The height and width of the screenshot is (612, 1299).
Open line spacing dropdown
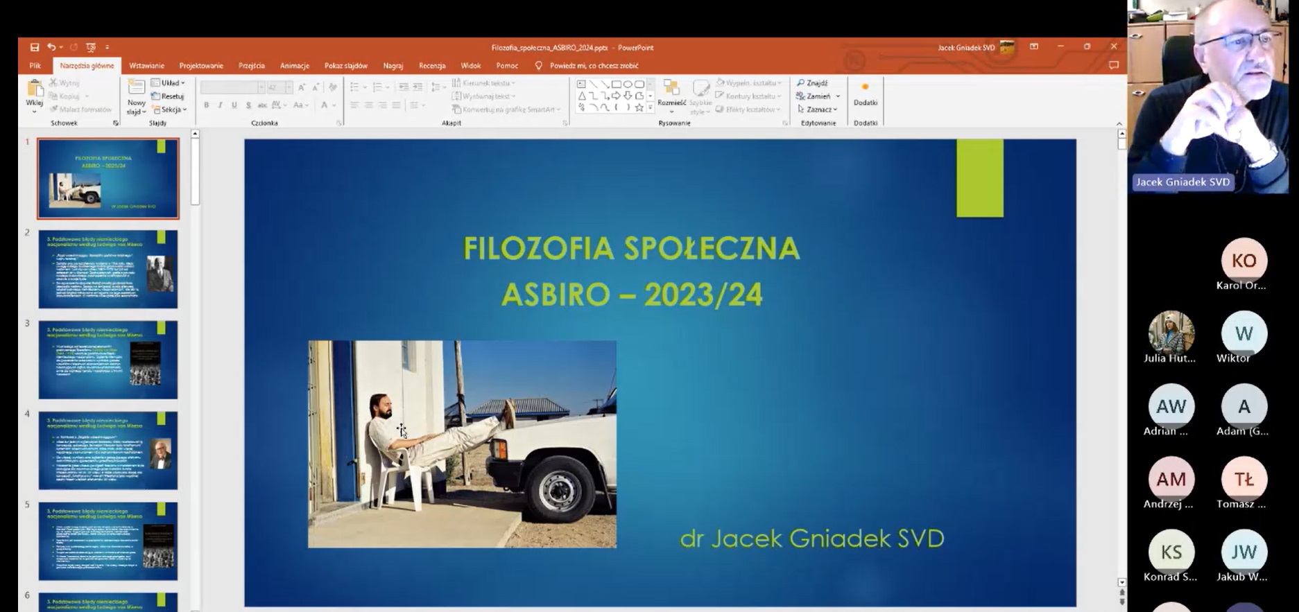pos(438,87)
